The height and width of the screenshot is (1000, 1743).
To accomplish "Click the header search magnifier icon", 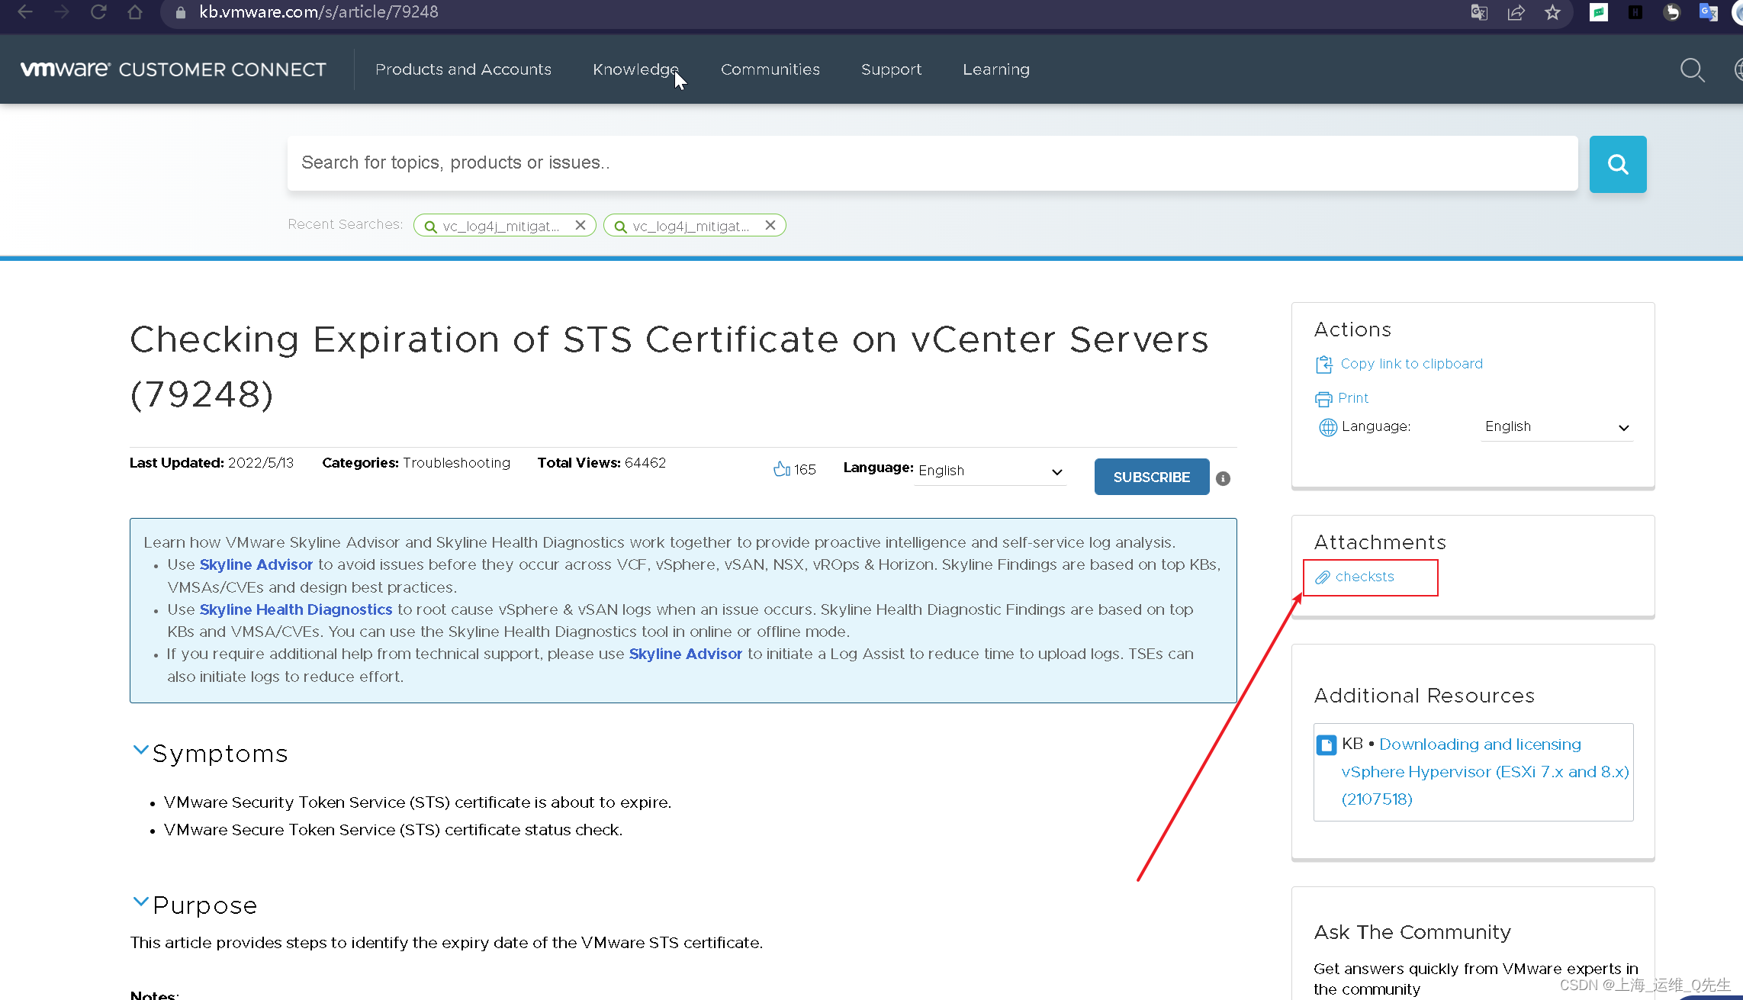I will point(1692,70).
